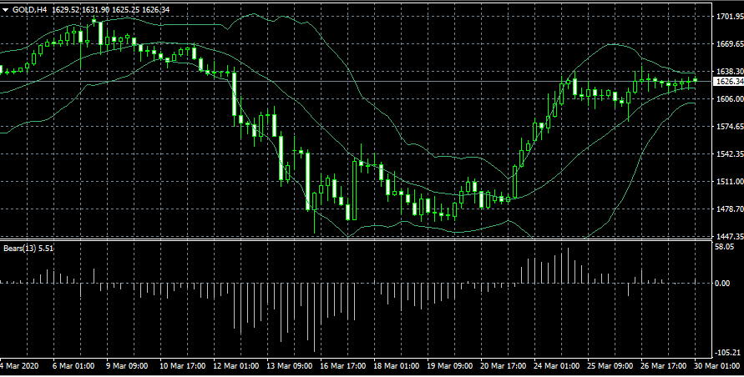Image resolution: width=744 pixels, height=377 pixels.
Task: Click the 19 Mar 09:00 time label
Action: tap(450, 366)
